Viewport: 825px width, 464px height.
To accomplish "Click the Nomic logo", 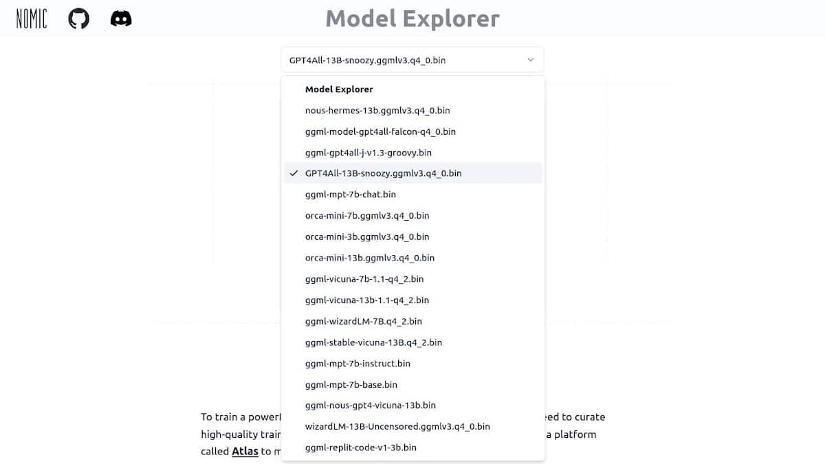I will click(32, 19).
